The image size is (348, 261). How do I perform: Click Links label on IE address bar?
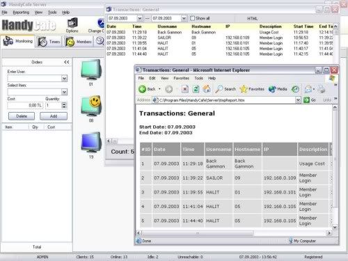tap(327, 100)
